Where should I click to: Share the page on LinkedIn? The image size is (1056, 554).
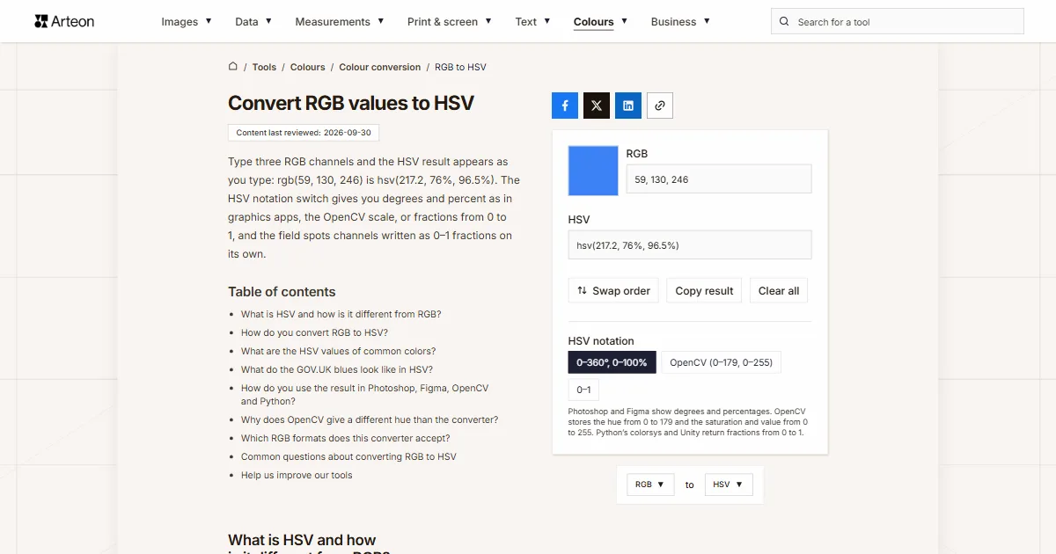tap(628, 106)
